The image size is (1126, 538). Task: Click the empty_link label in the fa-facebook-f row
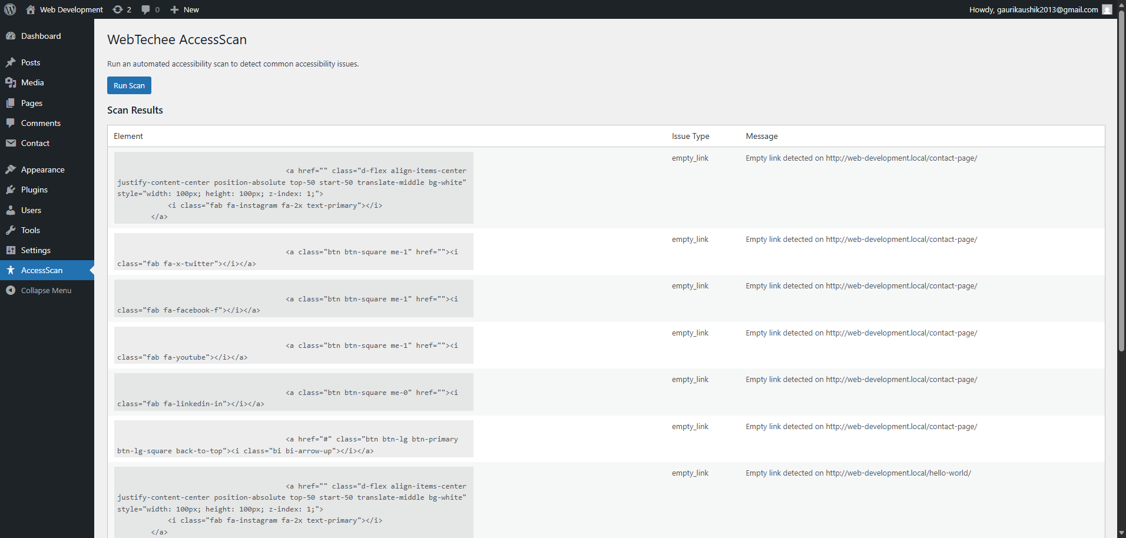point(690,286)
